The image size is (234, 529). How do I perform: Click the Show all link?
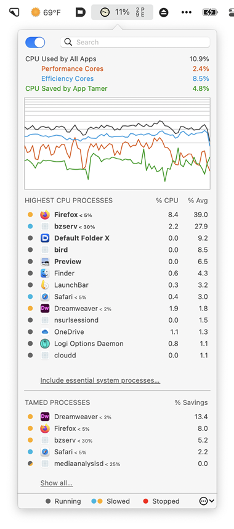pyautogui.click(x=57, y=483)
